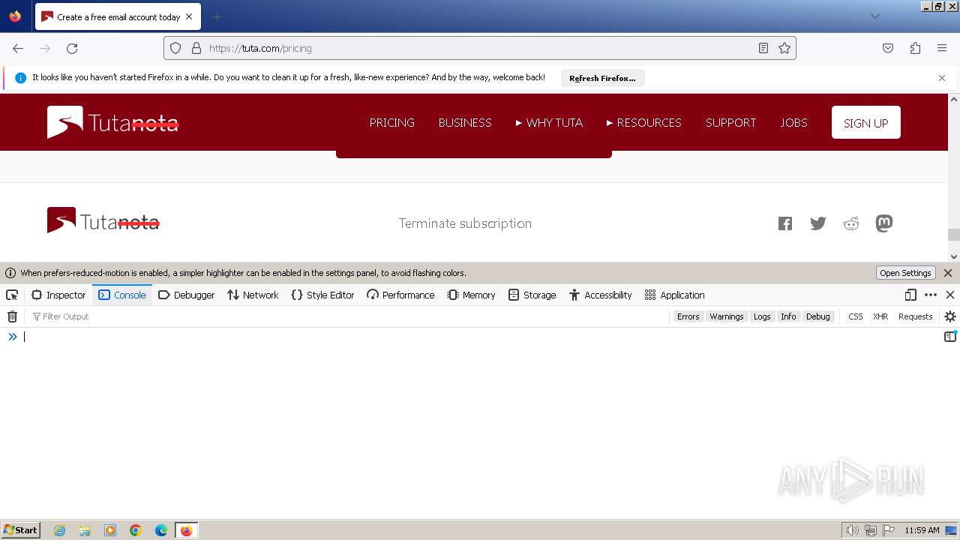
Task: Open Tuta's Mastodon page
Action: (x=884, y=223)
